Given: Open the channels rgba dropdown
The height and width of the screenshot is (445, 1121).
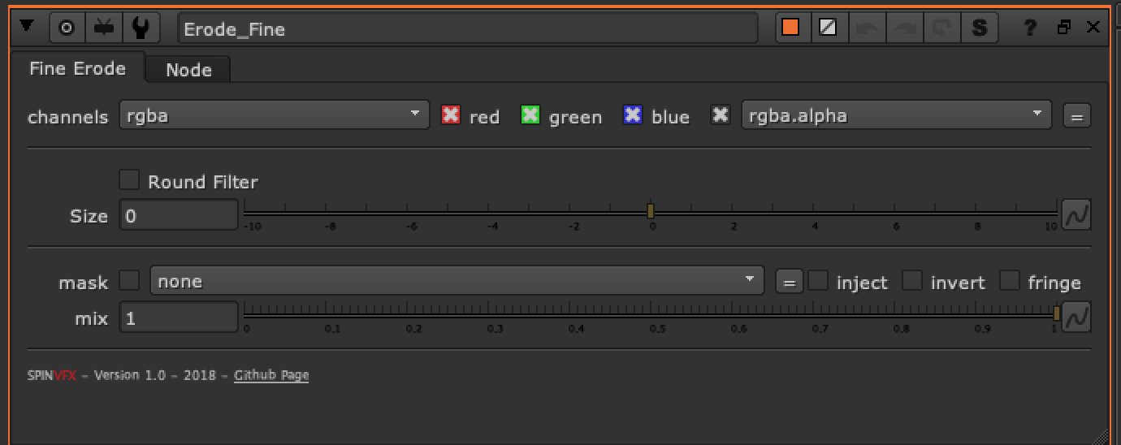Looking at the screenshot, I should click(274, 115).
